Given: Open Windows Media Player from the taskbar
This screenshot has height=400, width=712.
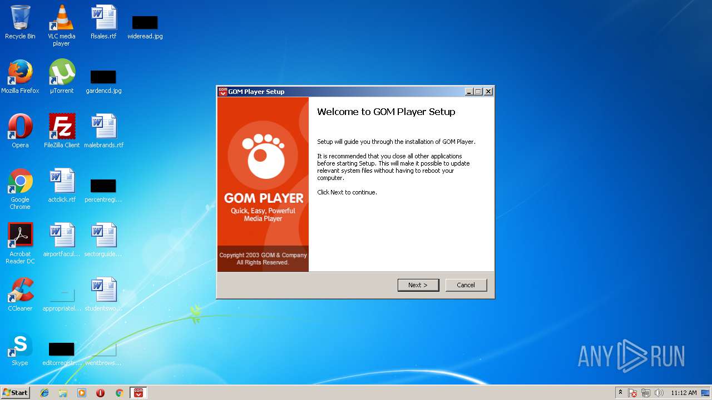Looking at the screenshot, I should tap(82, 393).
